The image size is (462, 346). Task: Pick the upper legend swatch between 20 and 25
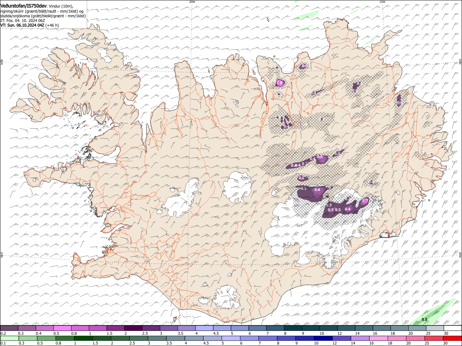[x=417, y=328]
